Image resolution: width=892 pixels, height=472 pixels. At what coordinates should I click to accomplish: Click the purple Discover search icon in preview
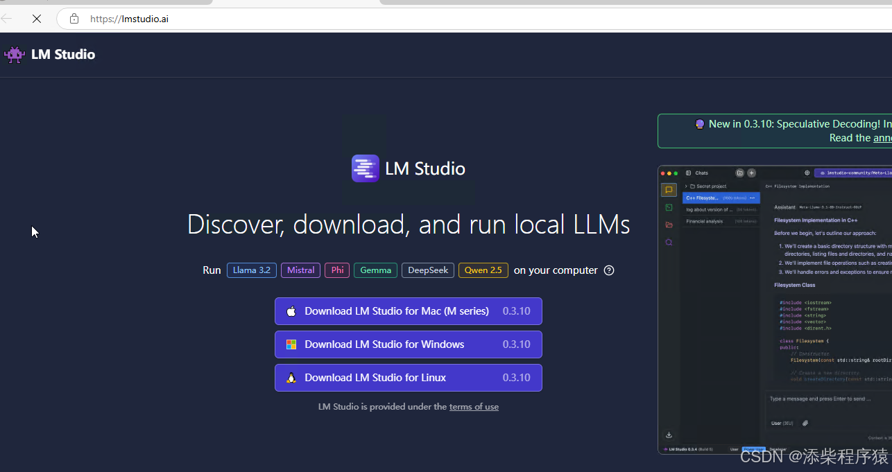tap(669, 243)
